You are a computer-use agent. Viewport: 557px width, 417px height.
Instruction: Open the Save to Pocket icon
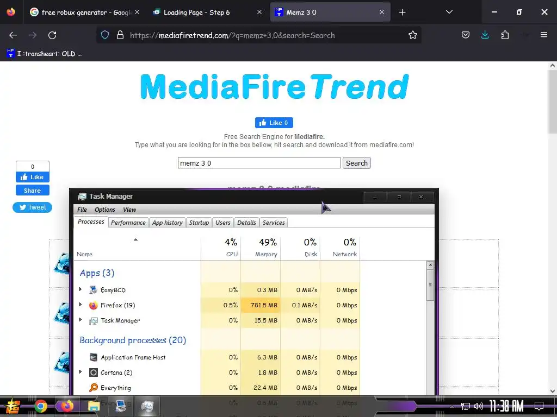466,35
